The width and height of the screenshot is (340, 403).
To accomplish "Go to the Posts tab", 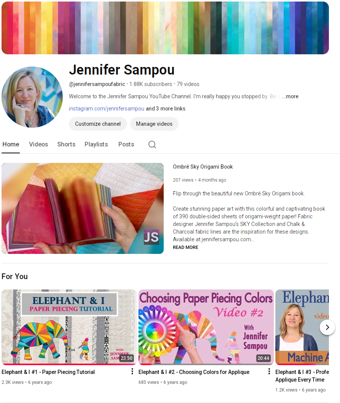I will (x=126, y=144).
